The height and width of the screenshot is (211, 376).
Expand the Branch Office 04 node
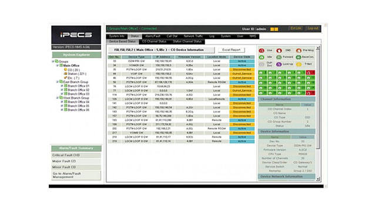62,102
